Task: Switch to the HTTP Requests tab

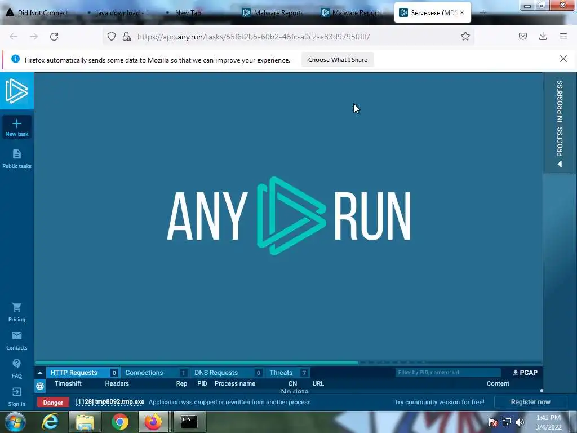Action: tap(82, 373)
